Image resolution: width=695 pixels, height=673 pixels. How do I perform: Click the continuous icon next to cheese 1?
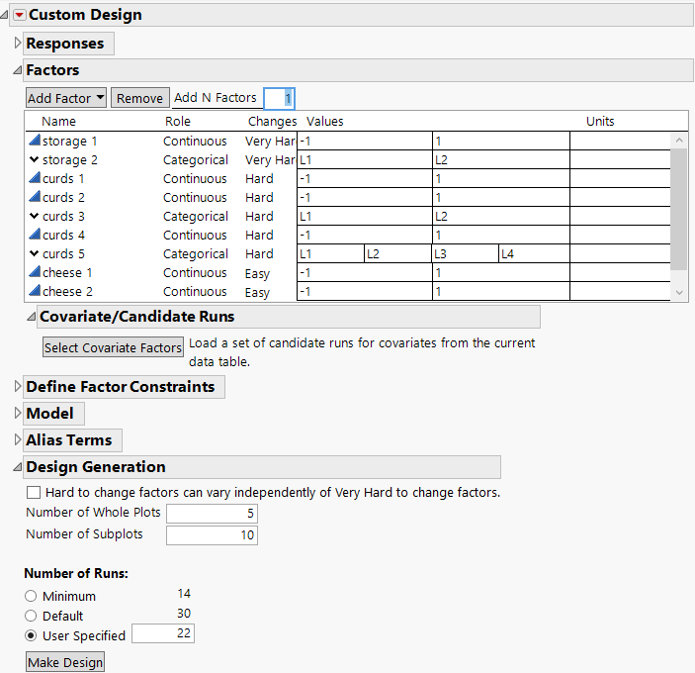tap(34, 273)
